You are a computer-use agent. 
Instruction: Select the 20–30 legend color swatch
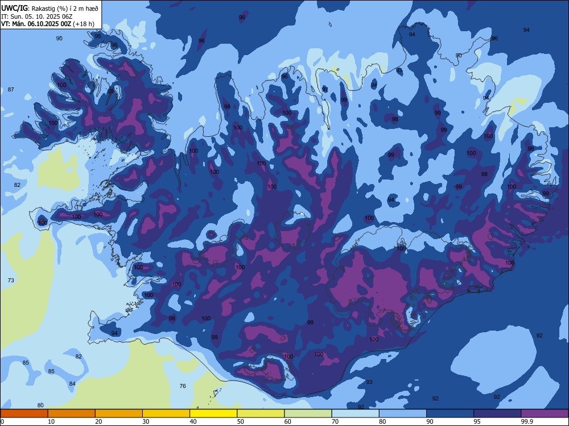119,414
